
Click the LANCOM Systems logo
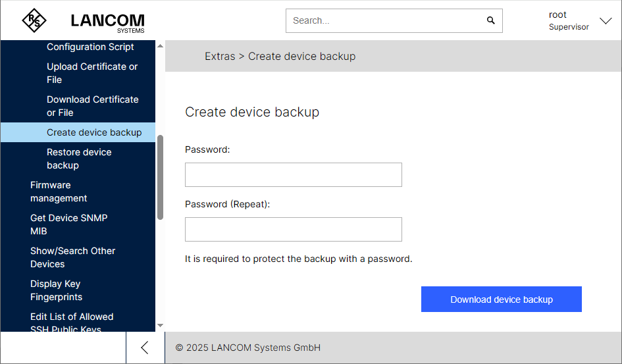coord(107,22)
